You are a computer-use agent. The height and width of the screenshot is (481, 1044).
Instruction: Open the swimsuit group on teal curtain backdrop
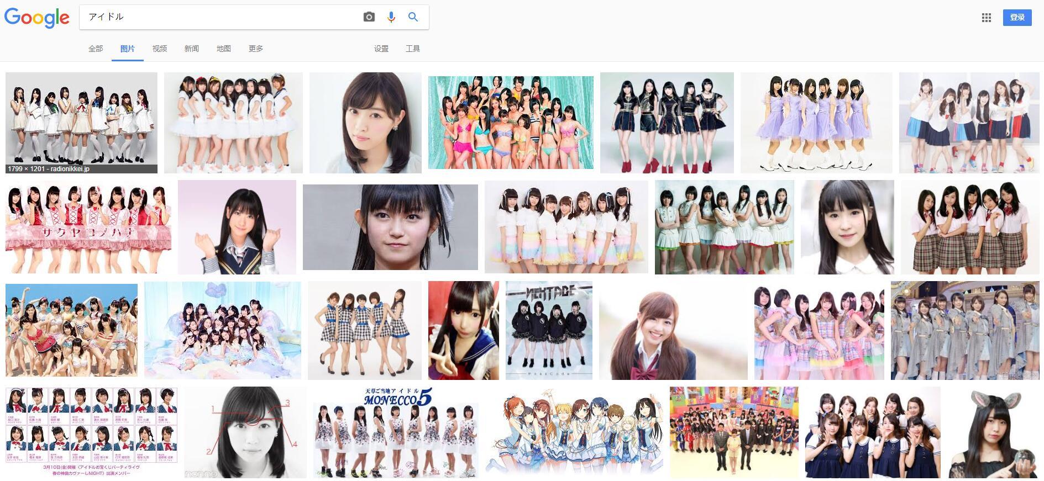(x=511, y=123)
